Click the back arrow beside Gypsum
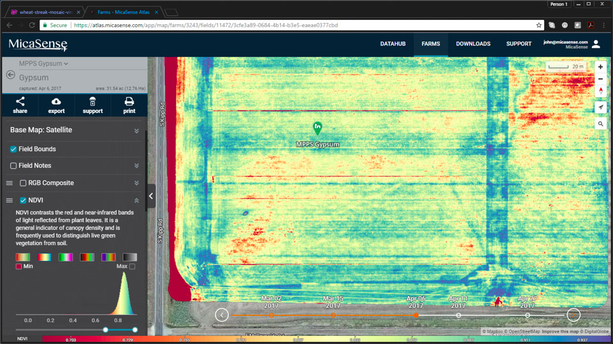 [x=10, y=75]
